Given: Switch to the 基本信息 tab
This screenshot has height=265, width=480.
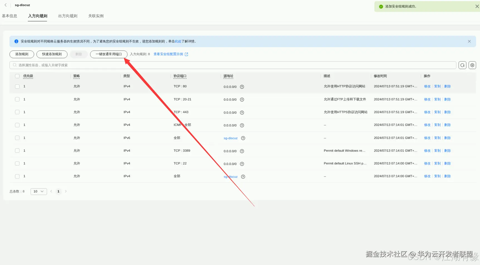Looking at the screenshot, I should pyautogui.click(x=9, y=16).
